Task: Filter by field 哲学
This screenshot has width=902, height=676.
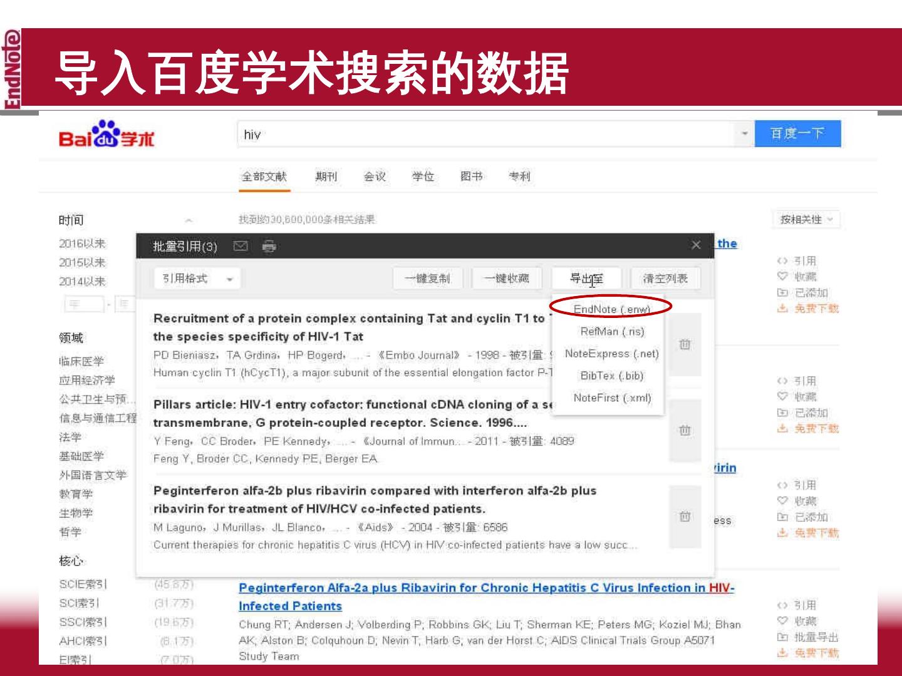Action: pyautogui.click(x=70, y=532)
